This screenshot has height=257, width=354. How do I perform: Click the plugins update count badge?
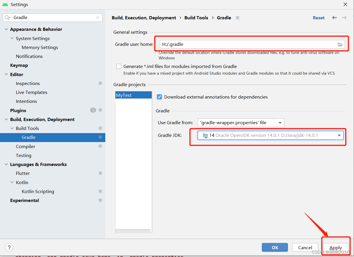coord(93,110)
